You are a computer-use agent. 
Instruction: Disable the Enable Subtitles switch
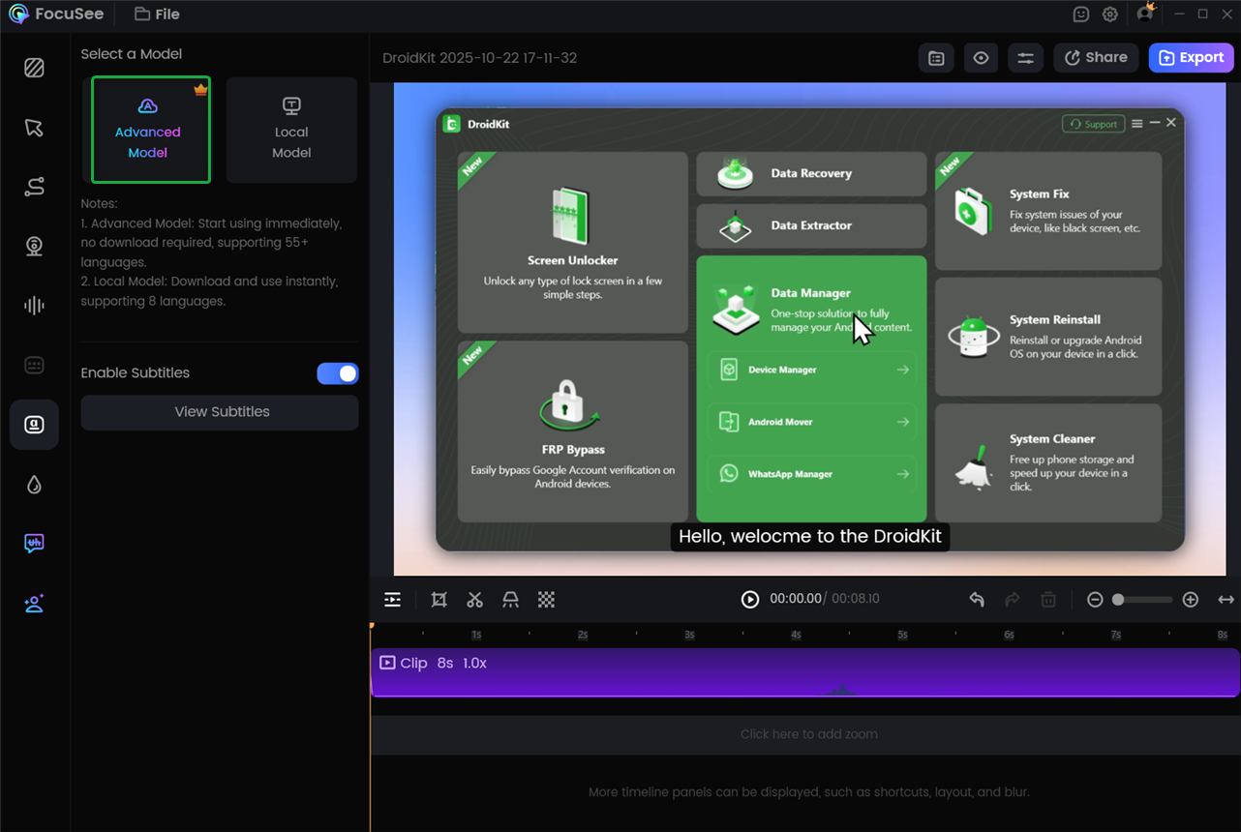click(x=337, y=373)
